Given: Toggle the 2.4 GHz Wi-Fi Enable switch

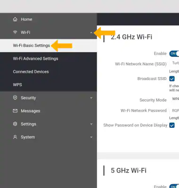Looking at the screenshot, I should click(x=174, y=54).
